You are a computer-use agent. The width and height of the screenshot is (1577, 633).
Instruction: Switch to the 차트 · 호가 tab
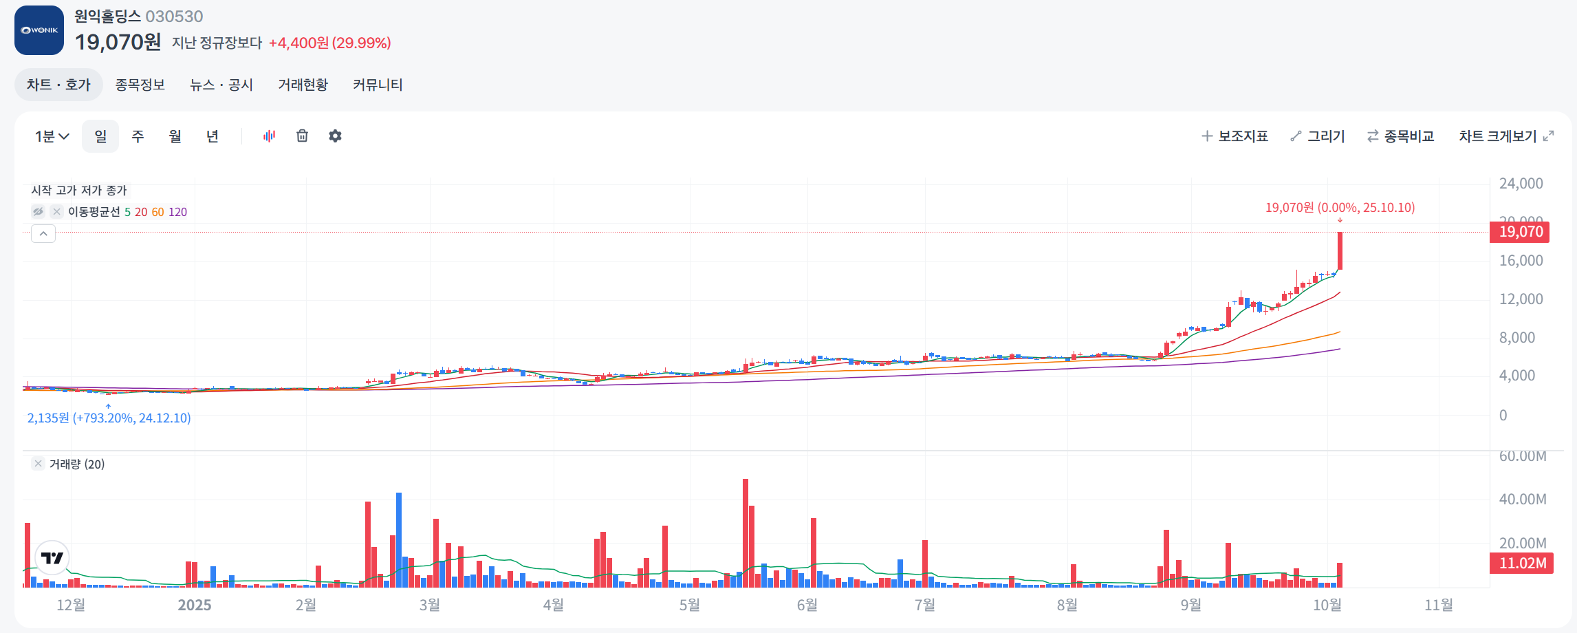click(x=58, y=85)
